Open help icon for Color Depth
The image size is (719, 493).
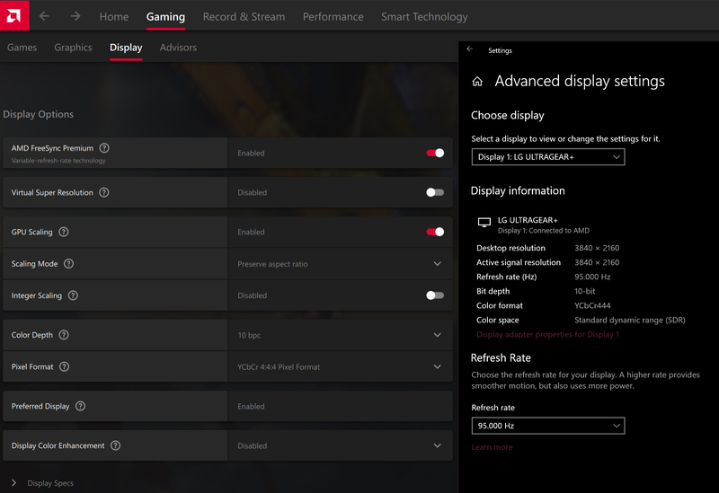pos(64,335)
